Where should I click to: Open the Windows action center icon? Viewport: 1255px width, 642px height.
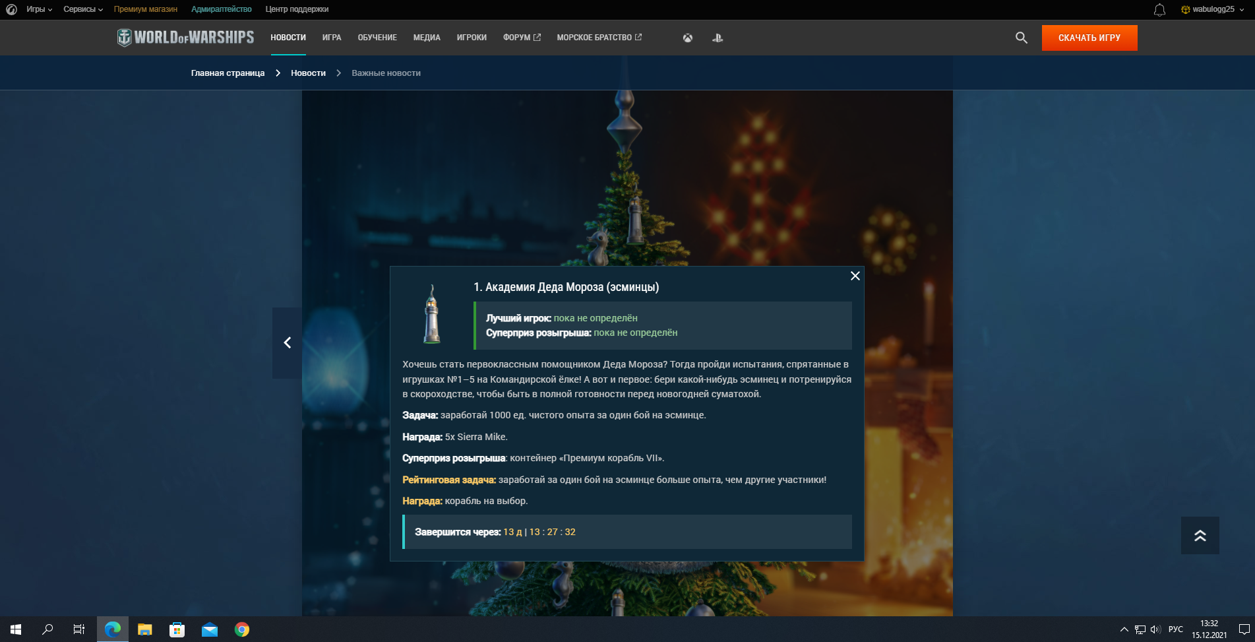(1244, 629)
